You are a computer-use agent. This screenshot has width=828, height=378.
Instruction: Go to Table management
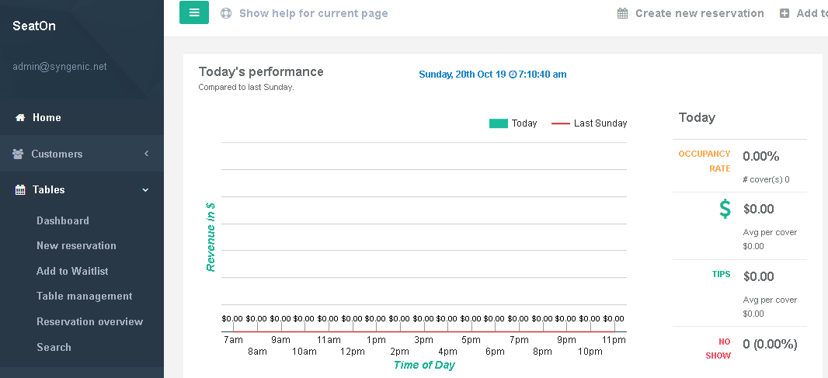coord(84,296)
